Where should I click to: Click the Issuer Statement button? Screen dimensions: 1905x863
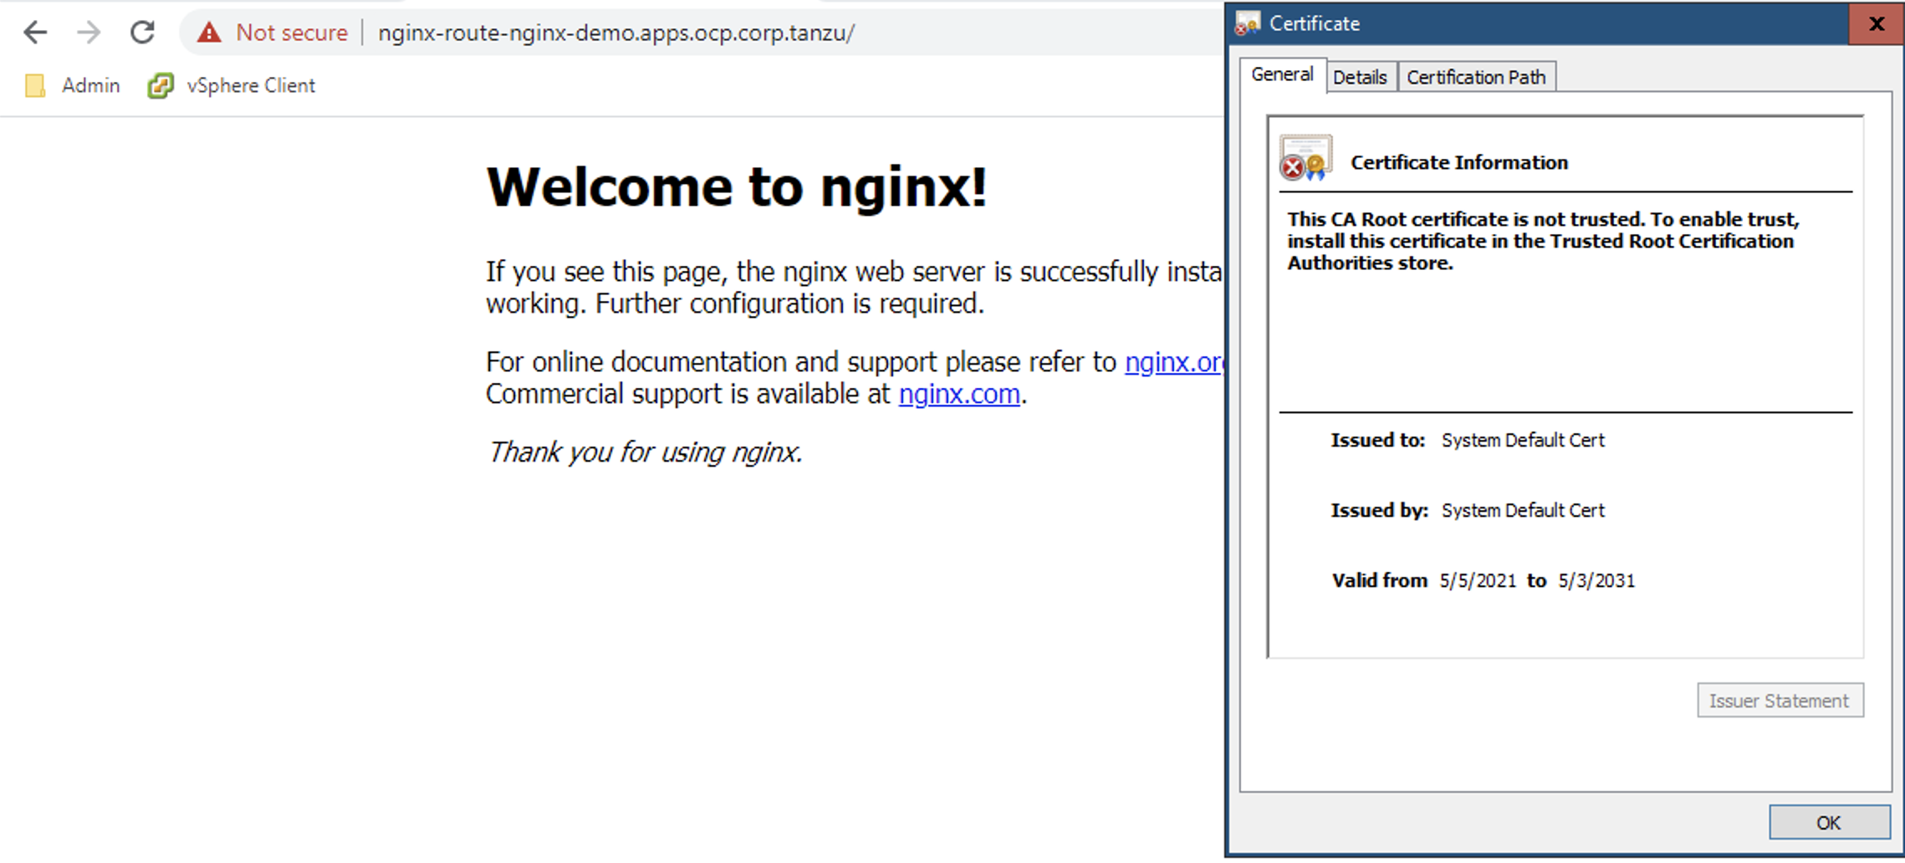(1780, 701)
